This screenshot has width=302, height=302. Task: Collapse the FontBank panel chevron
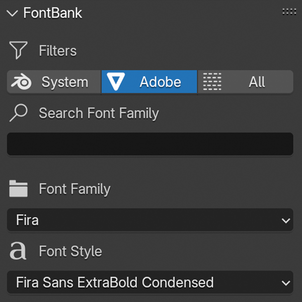(12, 13)
